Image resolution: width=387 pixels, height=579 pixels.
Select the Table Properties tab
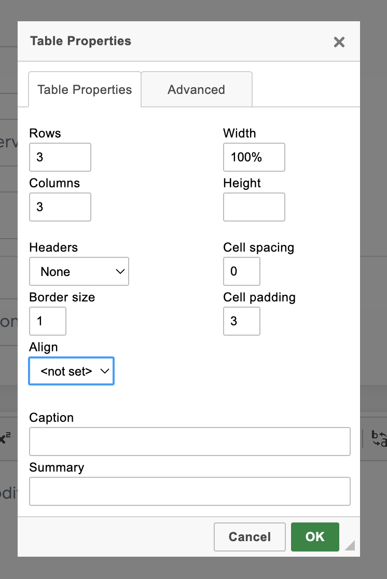click(85, 90)
